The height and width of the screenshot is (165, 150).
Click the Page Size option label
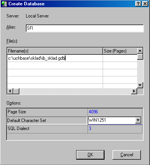pos(17,112)
